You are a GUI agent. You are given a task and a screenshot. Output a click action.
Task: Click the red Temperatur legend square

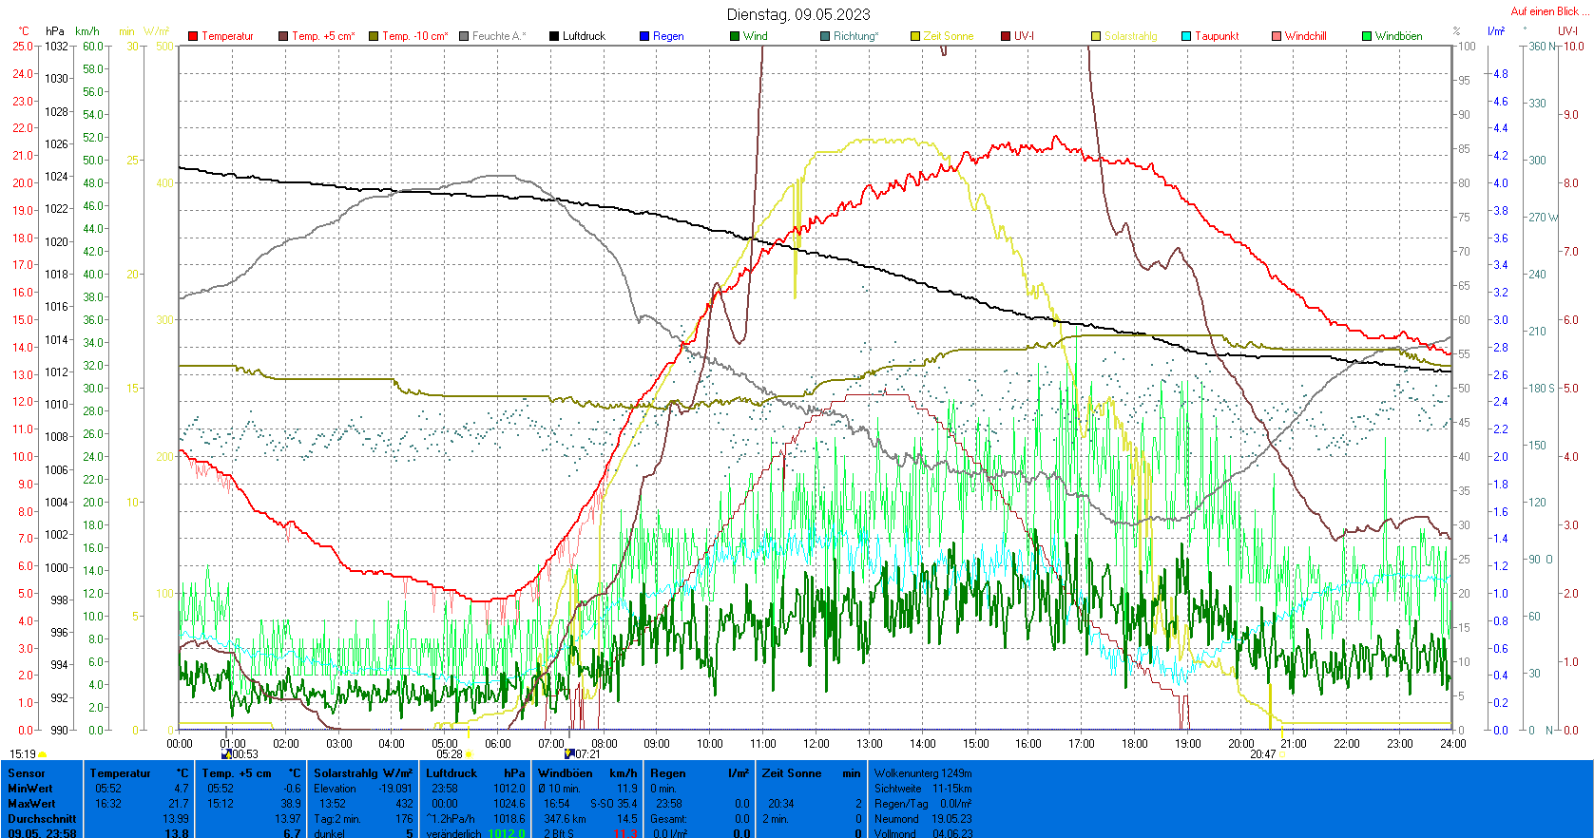(193, 36)
